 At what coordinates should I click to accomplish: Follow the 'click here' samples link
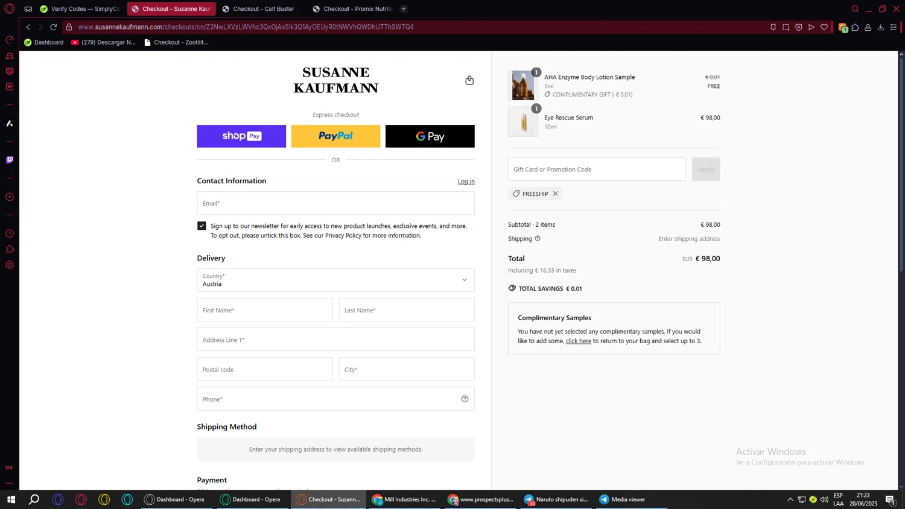tap(578, 341)
